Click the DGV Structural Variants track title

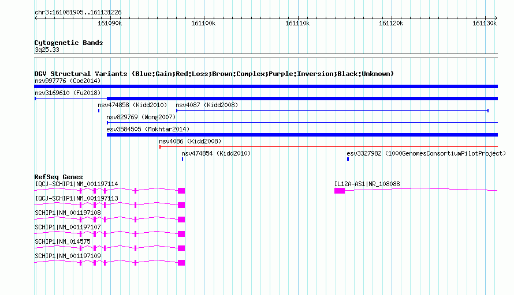point(214,74)
